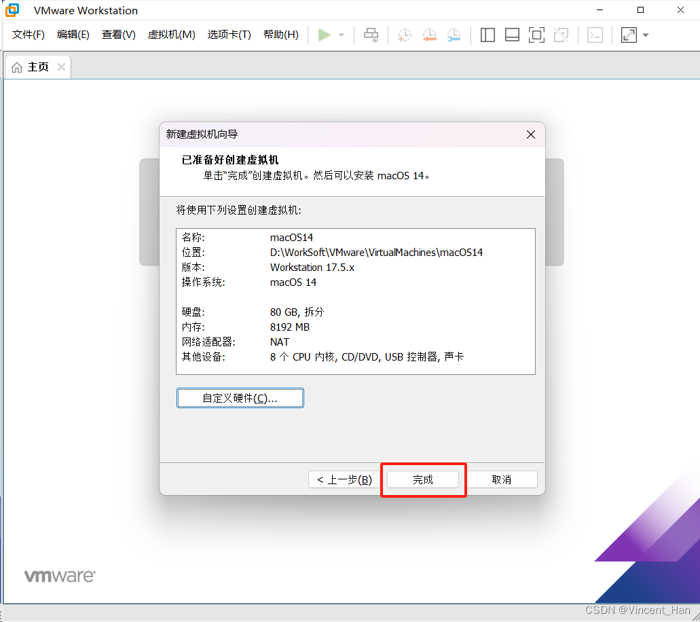Click the memory value 8192 MB
700x622 pixels.
click(x=290, y=327)
